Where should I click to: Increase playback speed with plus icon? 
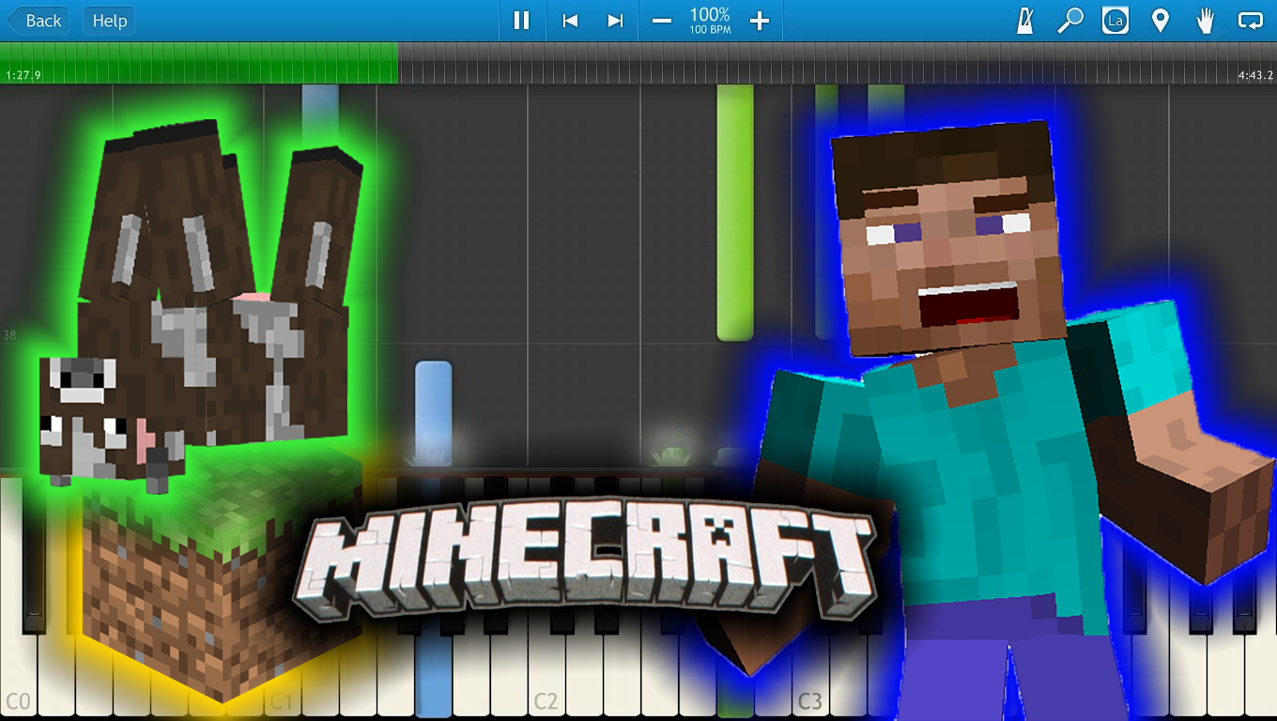[x=760, y=21]
